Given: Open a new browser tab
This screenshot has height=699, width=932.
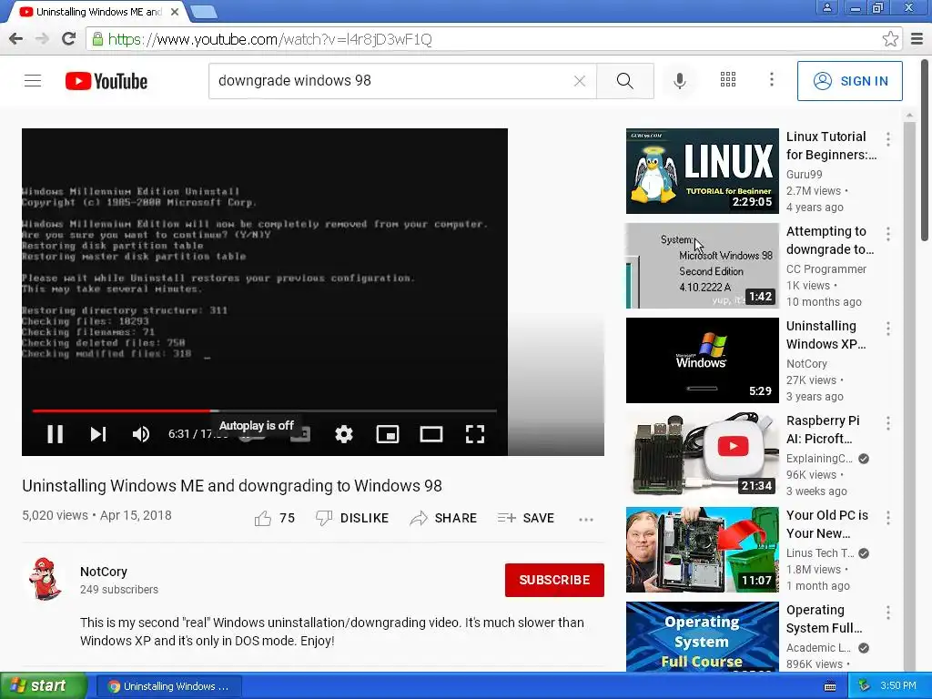Looking at the screenshot, I should coord(204,12).
